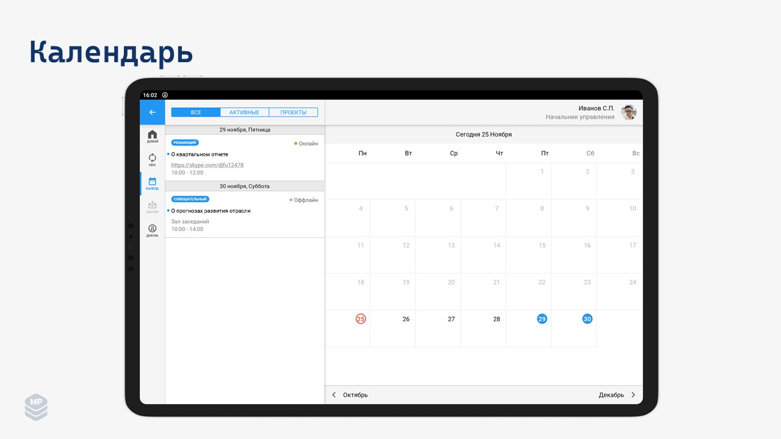781x439 pixels.
Task: Open the Неотпр. unsent items icon
Action: click(152, 207)
